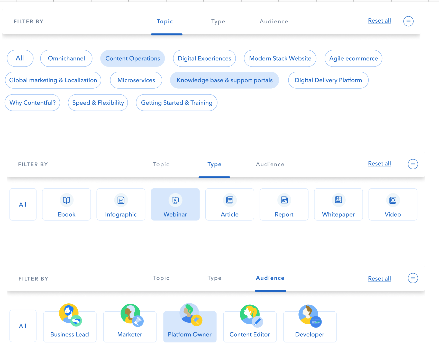The width and height of the screenshot is (439, 354).
Task: Click the Developer avatar illustration
Action: tap(310, 316)
